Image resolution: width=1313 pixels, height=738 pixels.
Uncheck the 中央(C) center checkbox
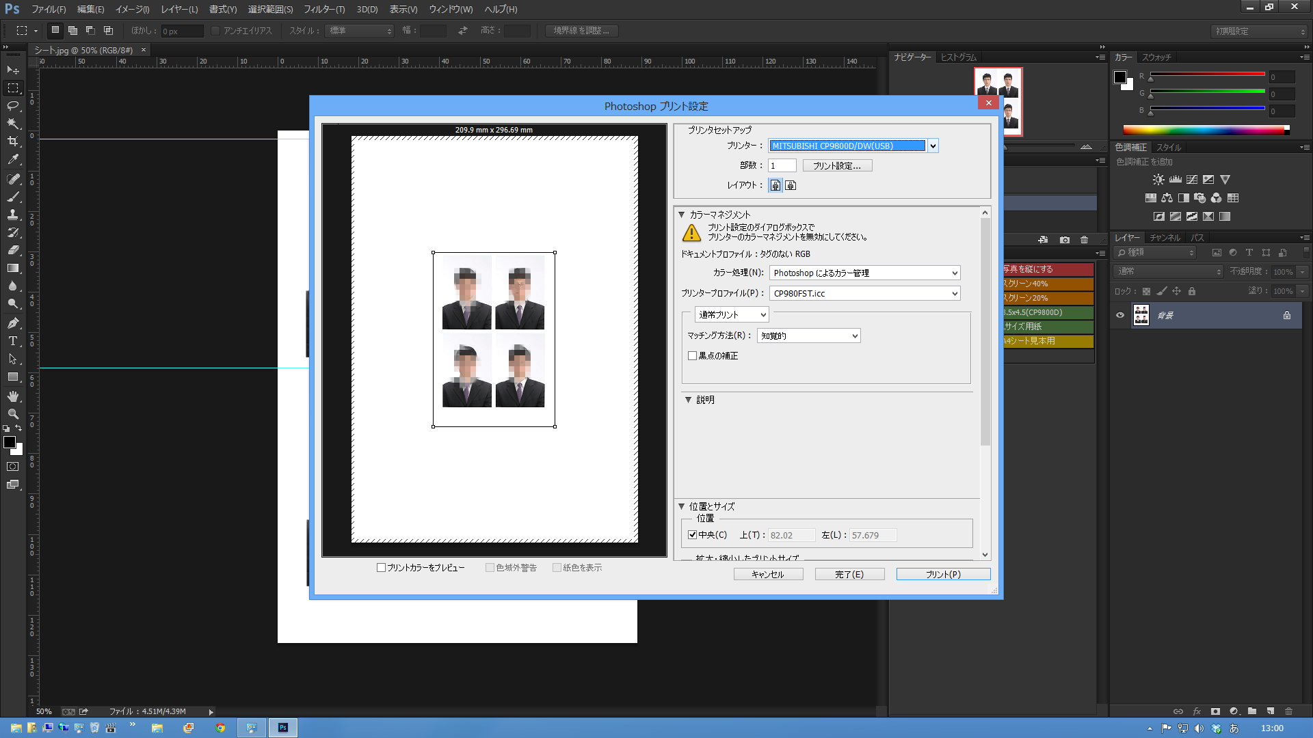pos(692,535)
